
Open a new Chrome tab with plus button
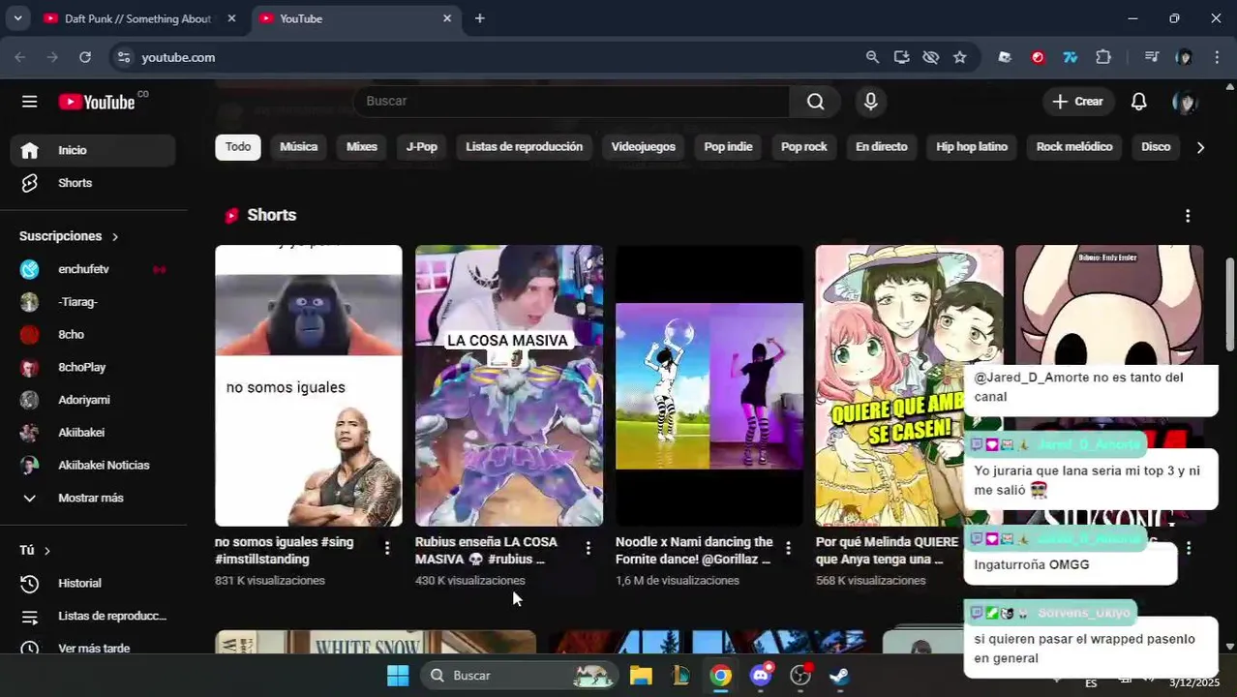click(x=479, y=18)
